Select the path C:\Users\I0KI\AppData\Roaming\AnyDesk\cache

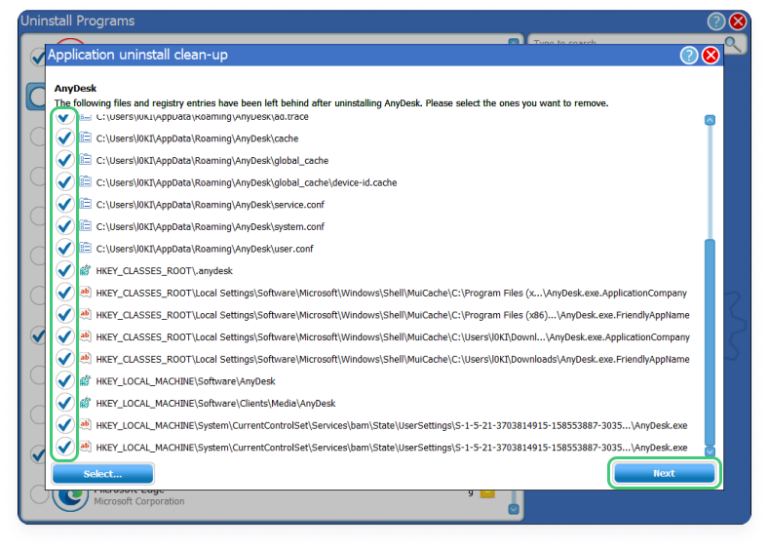[x=197, y=138]
